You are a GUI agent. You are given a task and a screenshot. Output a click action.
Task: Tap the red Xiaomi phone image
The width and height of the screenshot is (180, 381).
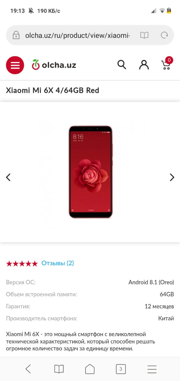[91, 172]
